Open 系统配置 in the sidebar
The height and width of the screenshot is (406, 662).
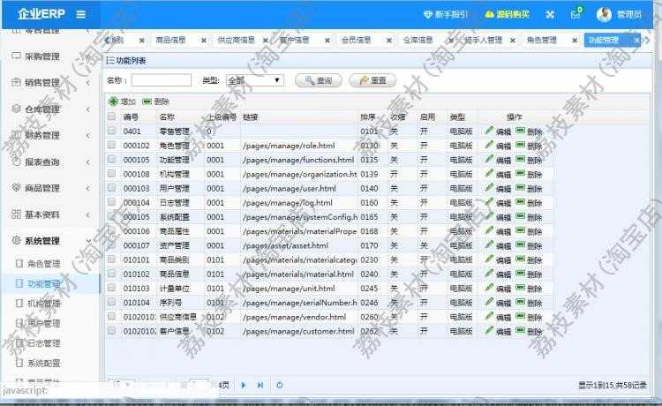[43, 363]
